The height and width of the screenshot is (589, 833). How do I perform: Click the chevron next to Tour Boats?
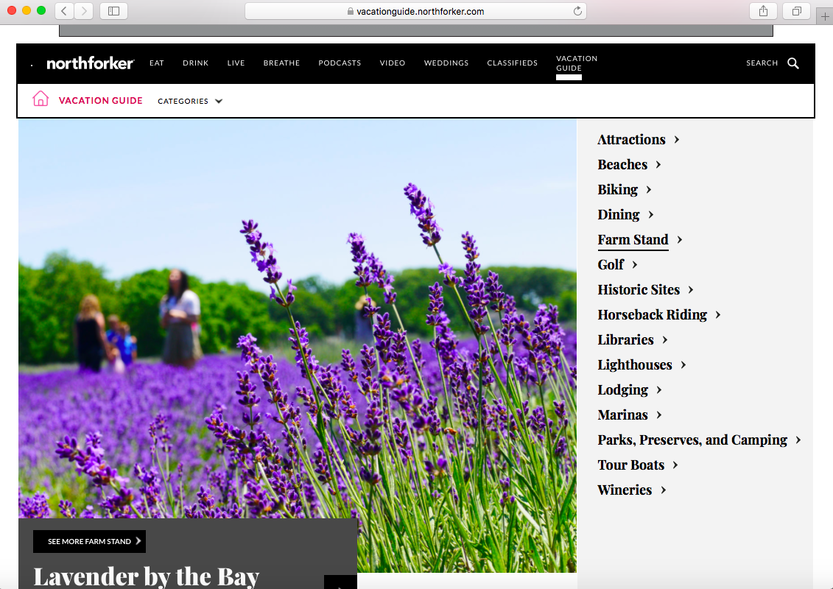(x=675, y=465)
